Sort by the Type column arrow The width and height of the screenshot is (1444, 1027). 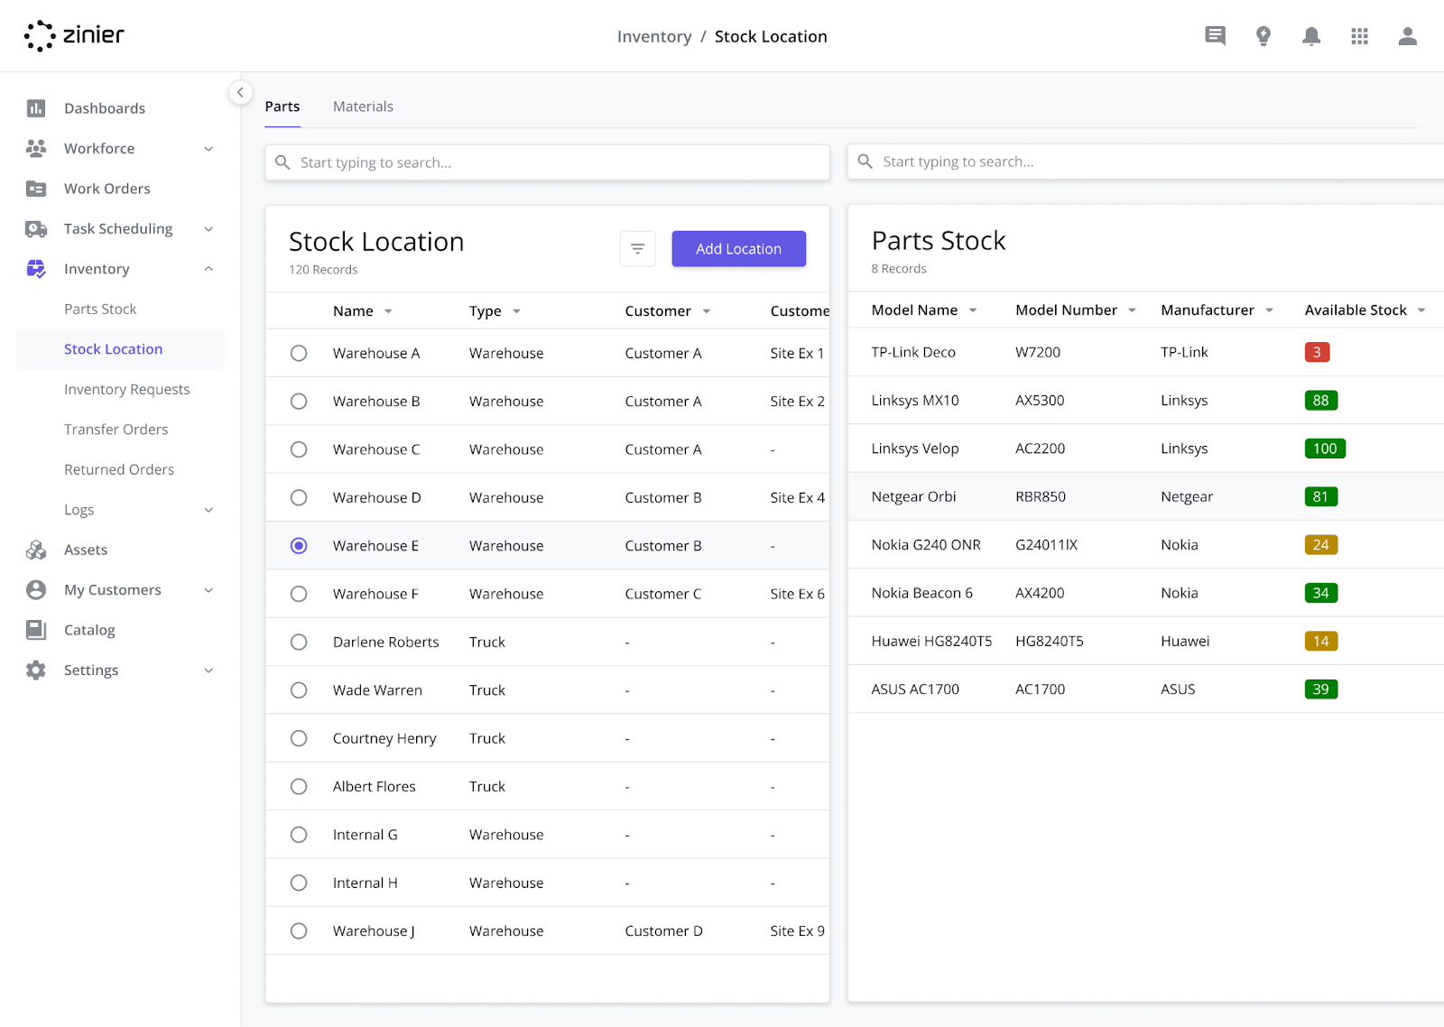(x=516, y=311)
